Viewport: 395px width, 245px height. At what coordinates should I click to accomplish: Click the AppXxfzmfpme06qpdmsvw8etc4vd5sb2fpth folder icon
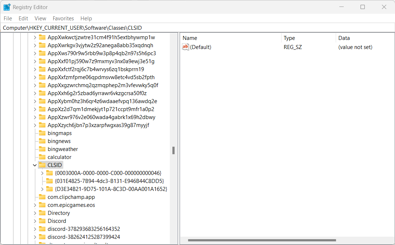[42, 77]
